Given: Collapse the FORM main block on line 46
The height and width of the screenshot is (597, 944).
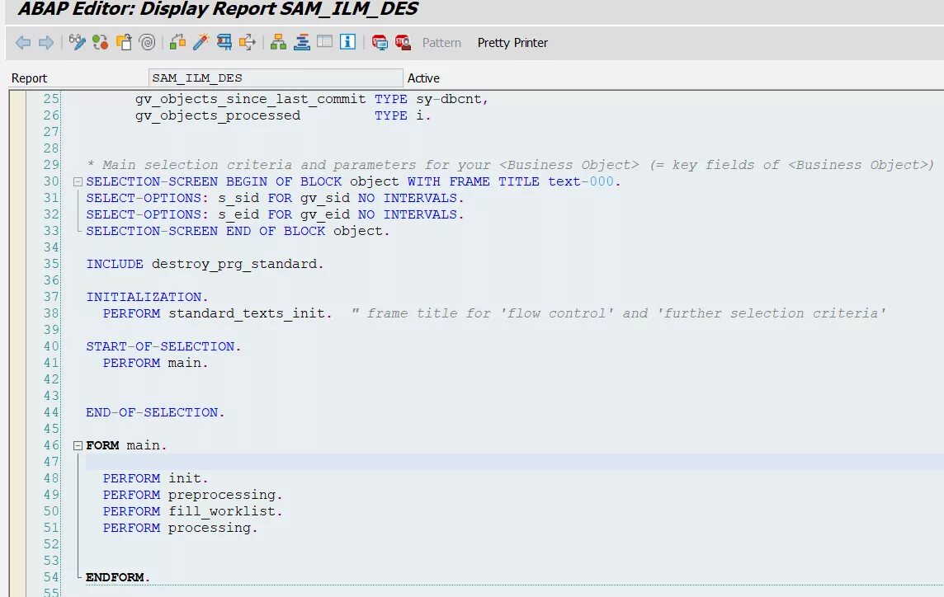Looking at the screenshot, I should click(x=77, y=445).
